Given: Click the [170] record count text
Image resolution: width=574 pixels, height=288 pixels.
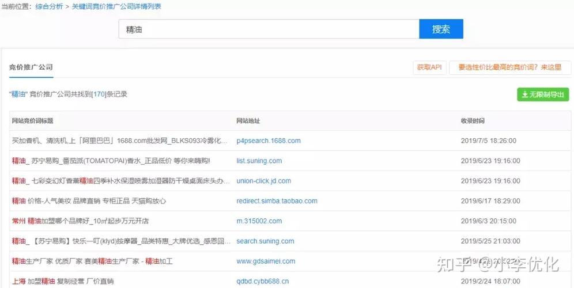Looking at the screenshot, I should point(99,94).
